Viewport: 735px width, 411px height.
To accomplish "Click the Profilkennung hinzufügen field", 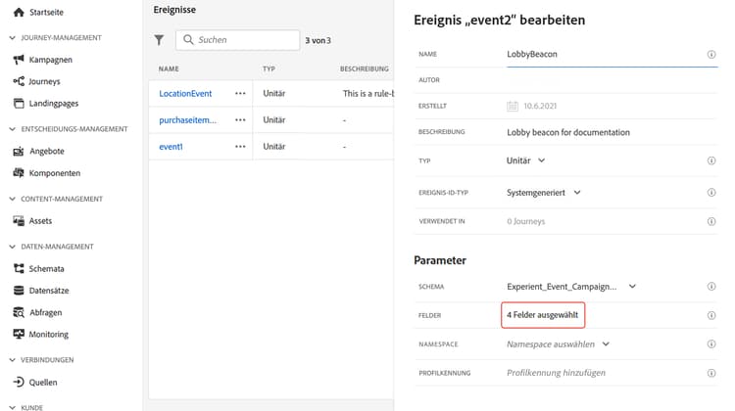I will [556, 373].
